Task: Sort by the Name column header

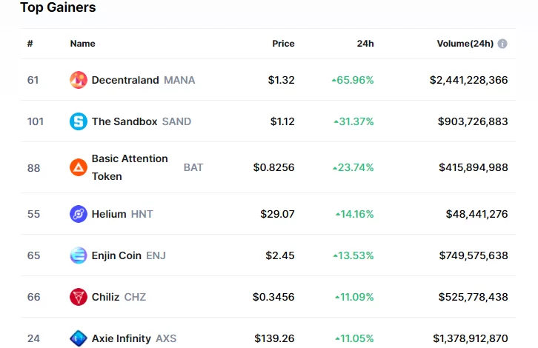Action: click(x=83, y=44)
